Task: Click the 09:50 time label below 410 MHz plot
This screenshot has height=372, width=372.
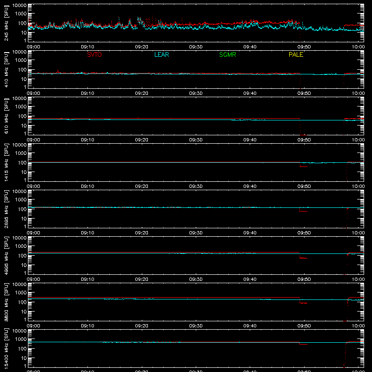Action: tap(304, 93)
